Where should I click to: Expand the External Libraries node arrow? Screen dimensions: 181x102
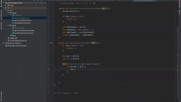pyautogui.click(x=3, y=43)
